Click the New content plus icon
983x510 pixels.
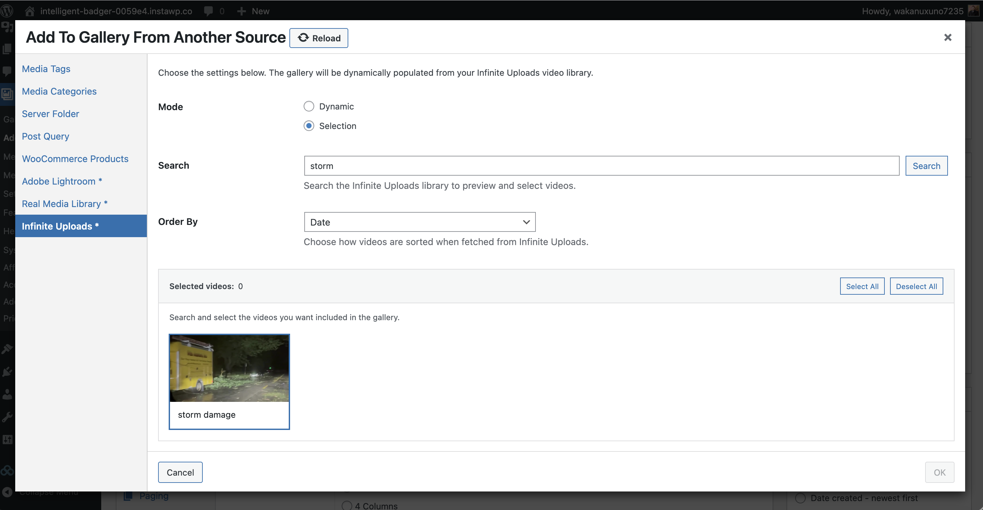point(241,11)
